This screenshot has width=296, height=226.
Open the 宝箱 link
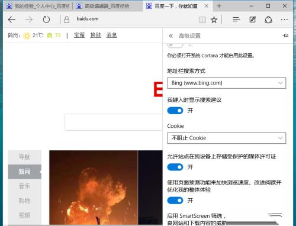point(79,35)
